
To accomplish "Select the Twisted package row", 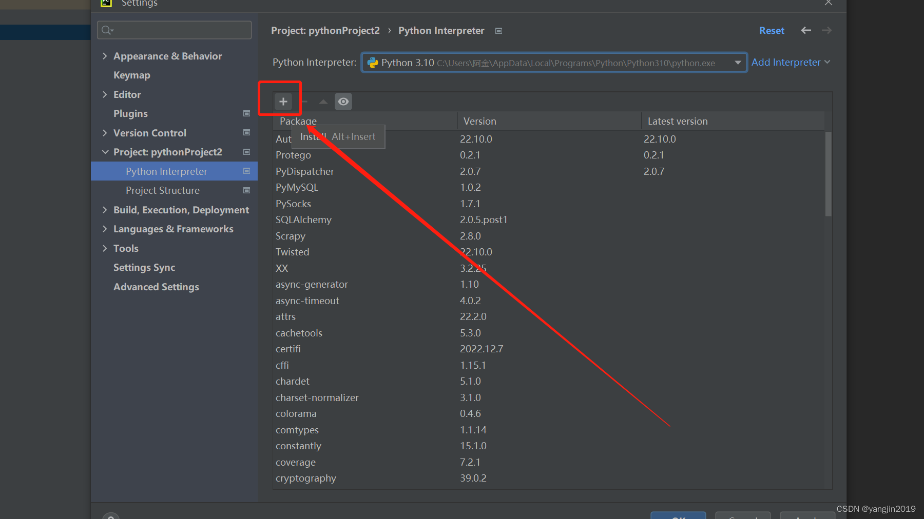I will 549,252.
